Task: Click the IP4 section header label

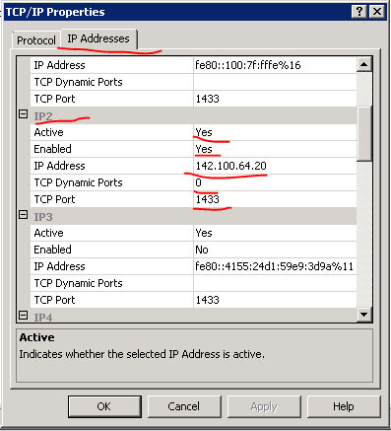Action: 43,318
